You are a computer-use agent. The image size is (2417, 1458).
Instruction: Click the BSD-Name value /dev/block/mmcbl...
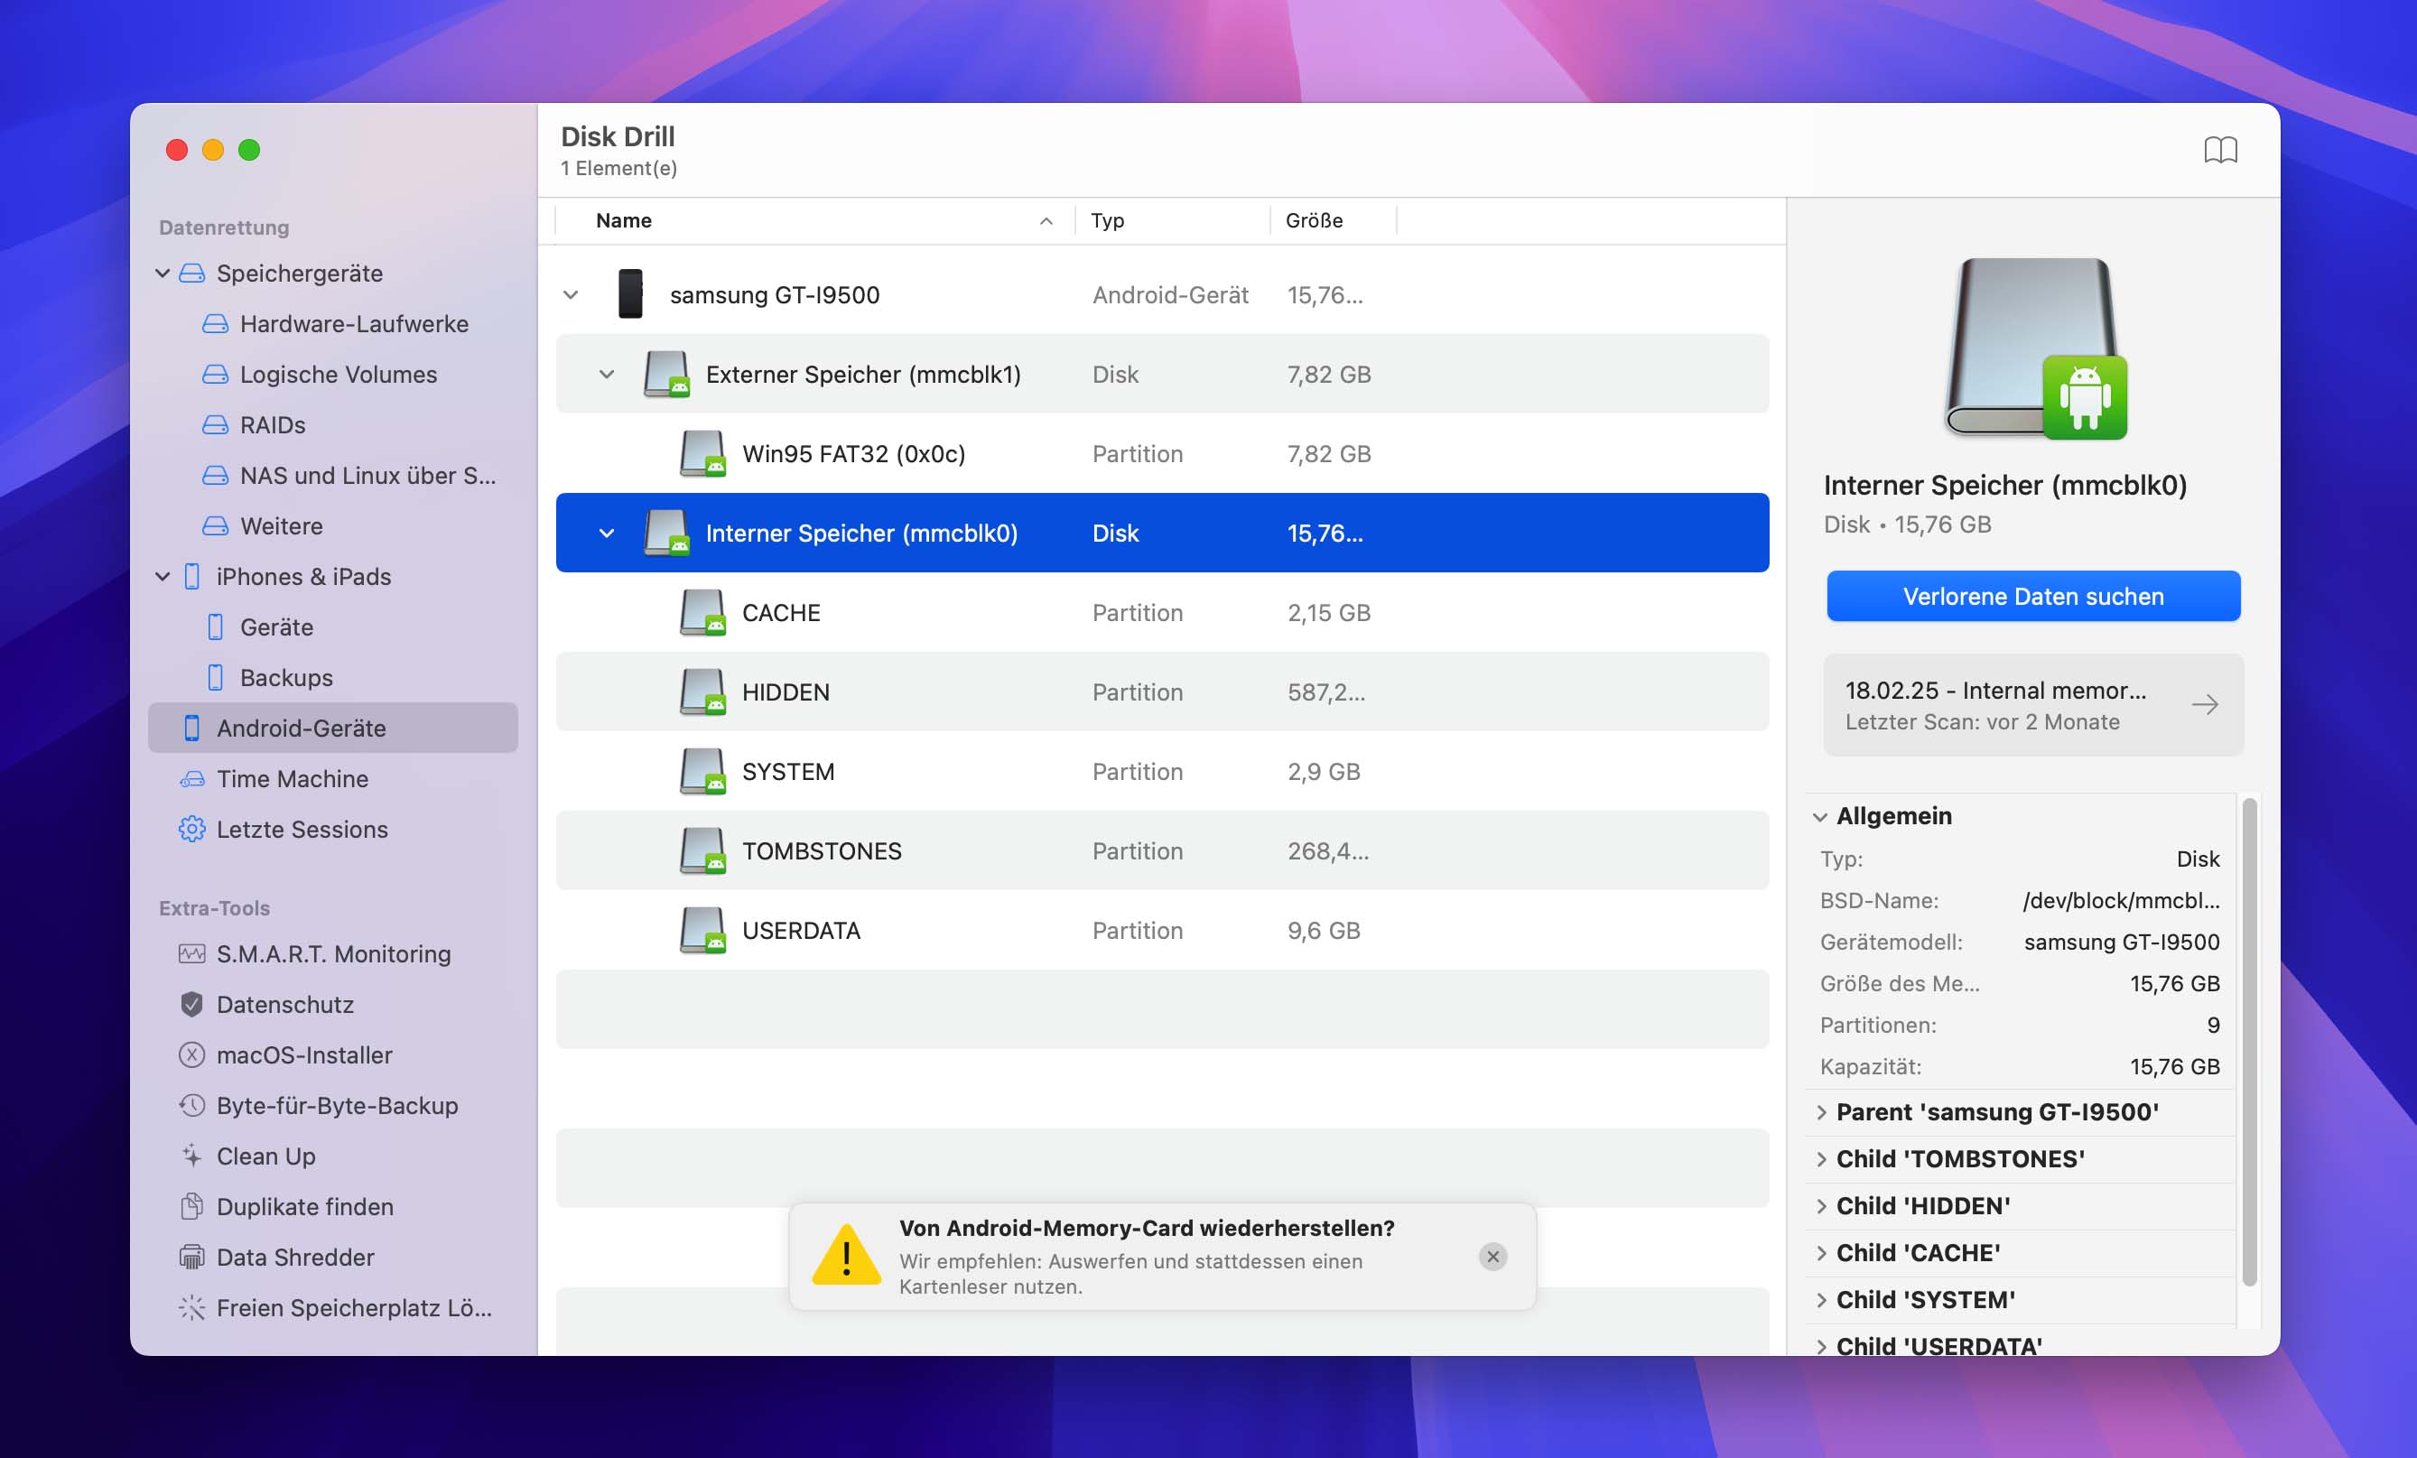(x=2121, y=901)
